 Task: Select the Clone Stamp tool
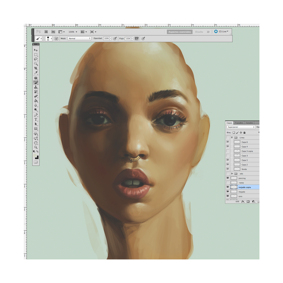pos(36,87)
